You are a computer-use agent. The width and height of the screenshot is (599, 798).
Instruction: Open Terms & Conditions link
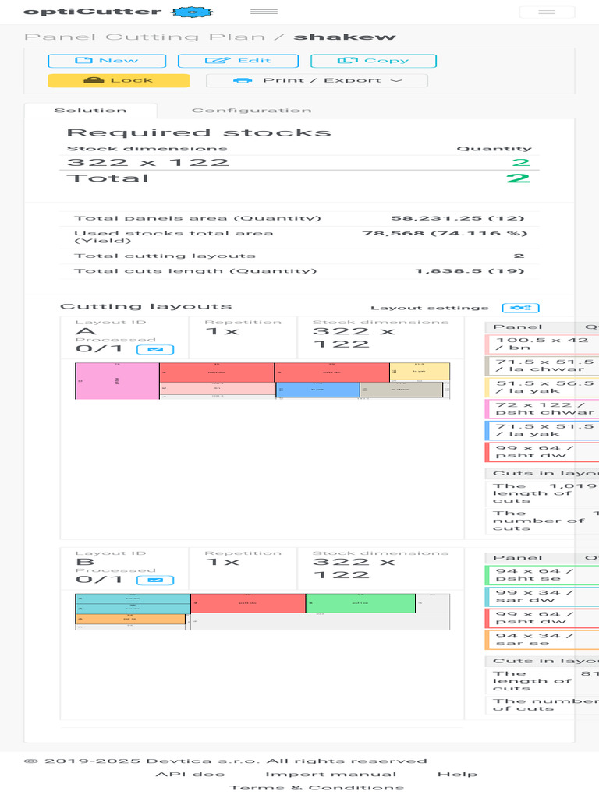click(317, 787)
